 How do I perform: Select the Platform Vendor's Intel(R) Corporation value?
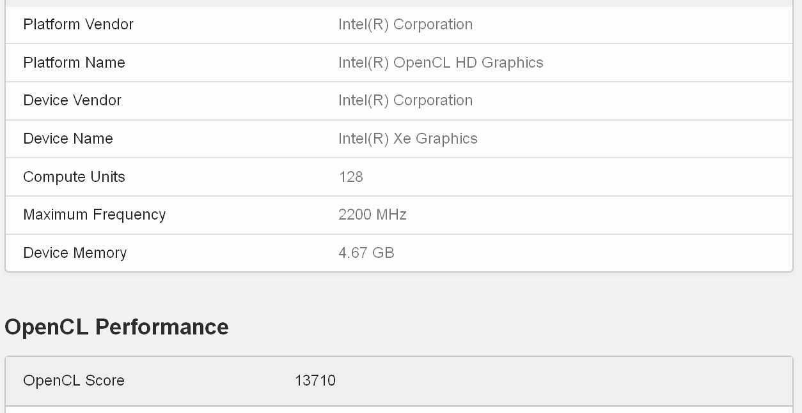(405, 24)
